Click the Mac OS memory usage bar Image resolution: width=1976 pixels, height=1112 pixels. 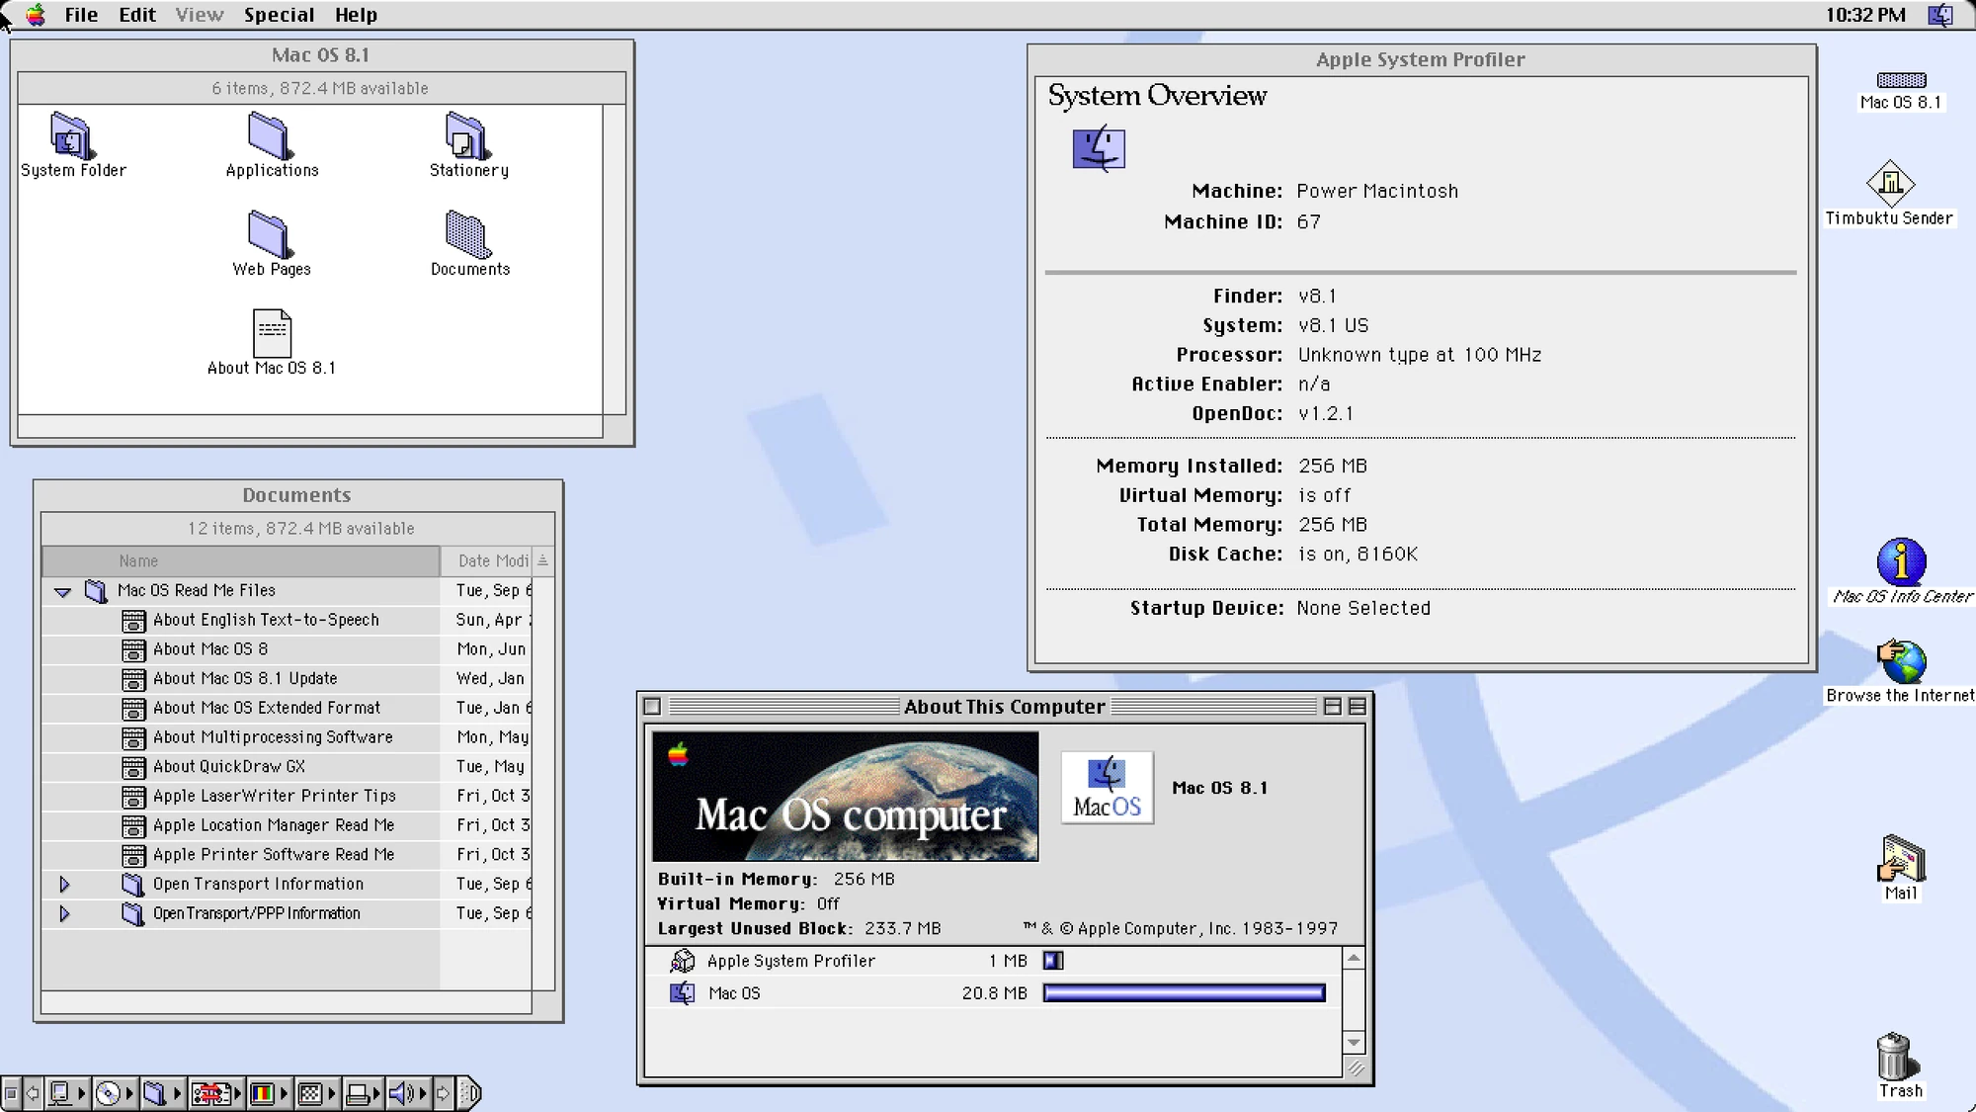coord(1183,992)
